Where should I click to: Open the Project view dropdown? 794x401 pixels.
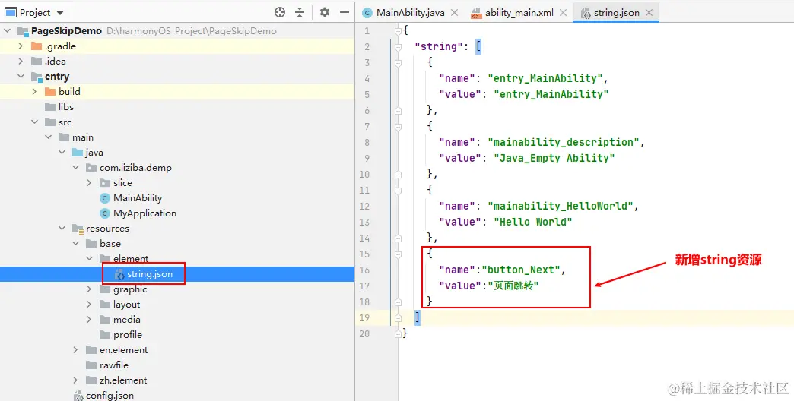pos(61,13)
